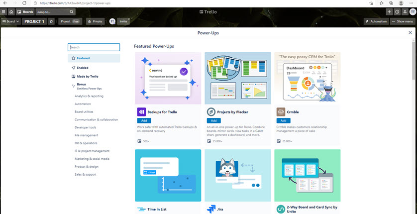Click the Crmble cupcake icon
Screen dimensions: 417x214
coord(281,112)
